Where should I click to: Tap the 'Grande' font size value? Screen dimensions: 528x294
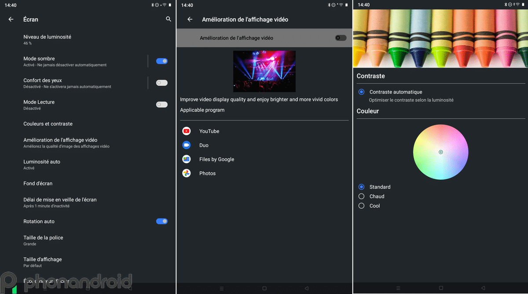pos(30,244)
